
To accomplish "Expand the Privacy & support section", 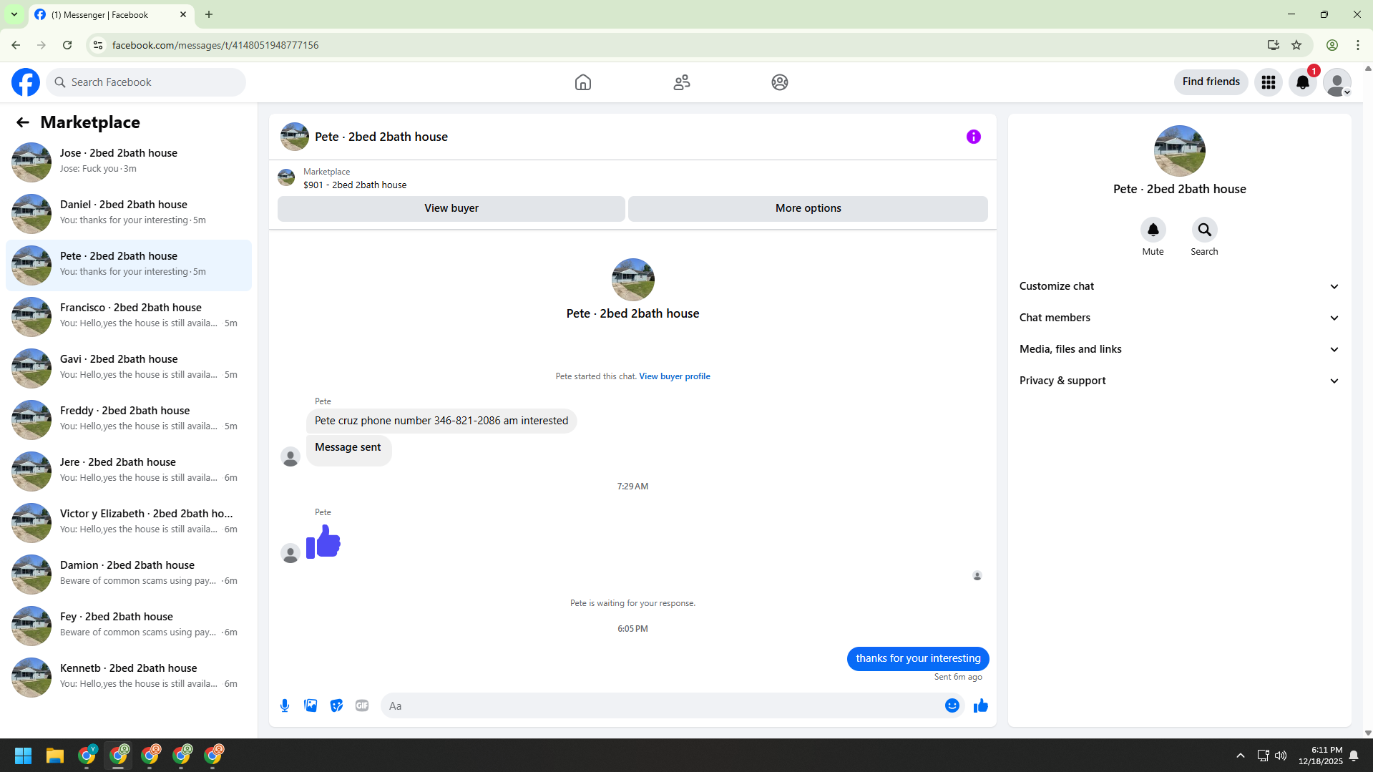I will click(x=1179, y=381).
